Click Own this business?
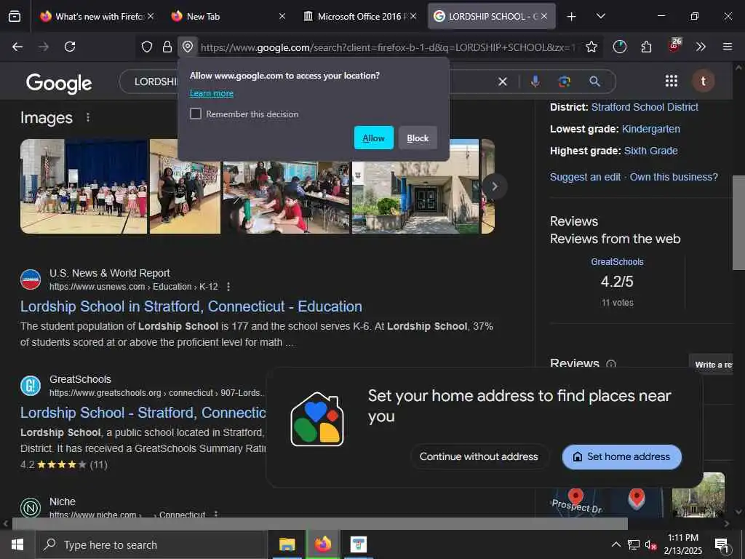This screenshot has width=745, height=559. [673, 177]
